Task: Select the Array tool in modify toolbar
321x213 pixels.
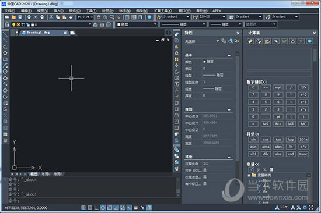Action: pyautogui.click(x=176, y=59)
